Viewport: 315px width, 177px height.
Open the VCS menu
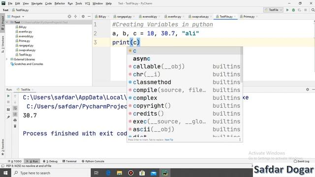[x=88, y=3]
